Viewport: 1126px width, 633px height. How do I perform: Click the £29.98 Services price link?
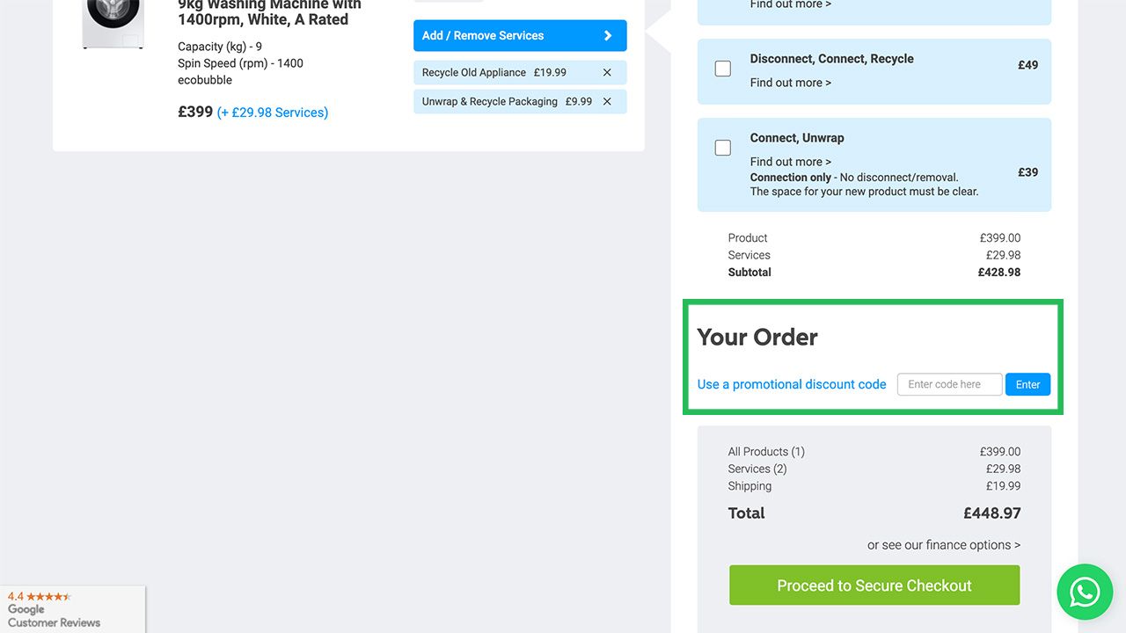[x=273, y=112]
